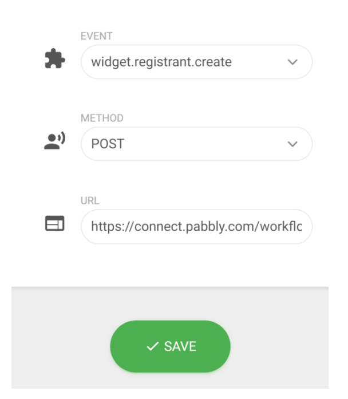Click the checkmark icon on the Save button
Viewport: 348px width, 399px height.
point(152,346)
